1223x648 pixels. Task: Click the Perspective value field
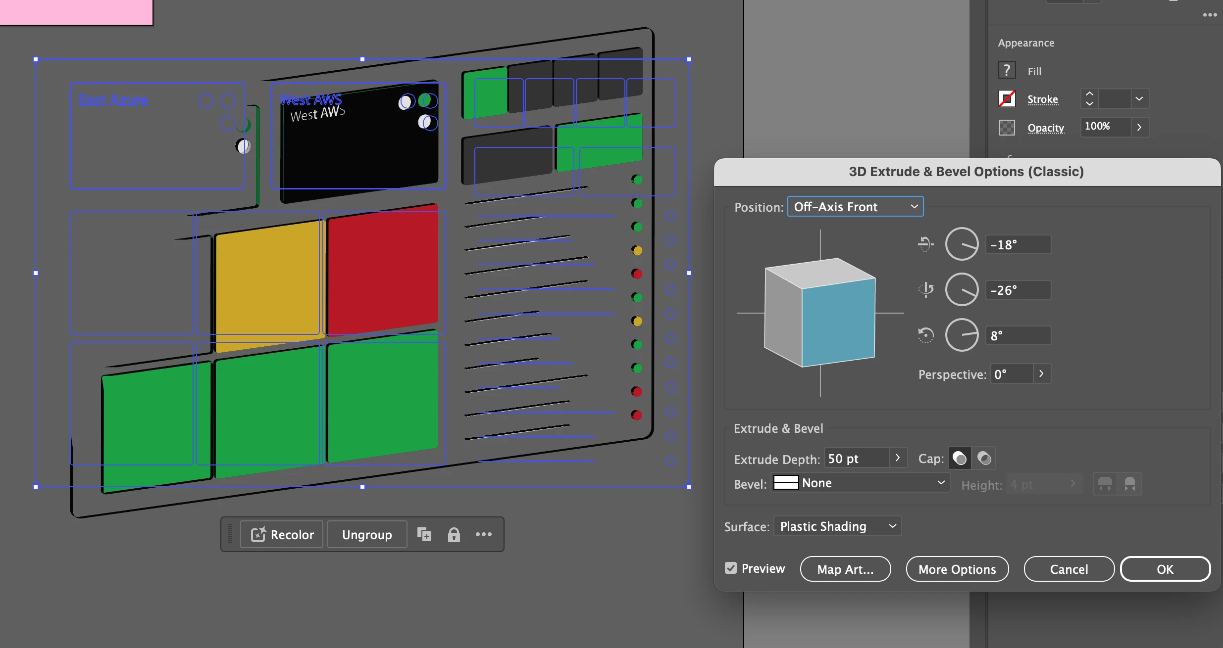coord(1012,374)
